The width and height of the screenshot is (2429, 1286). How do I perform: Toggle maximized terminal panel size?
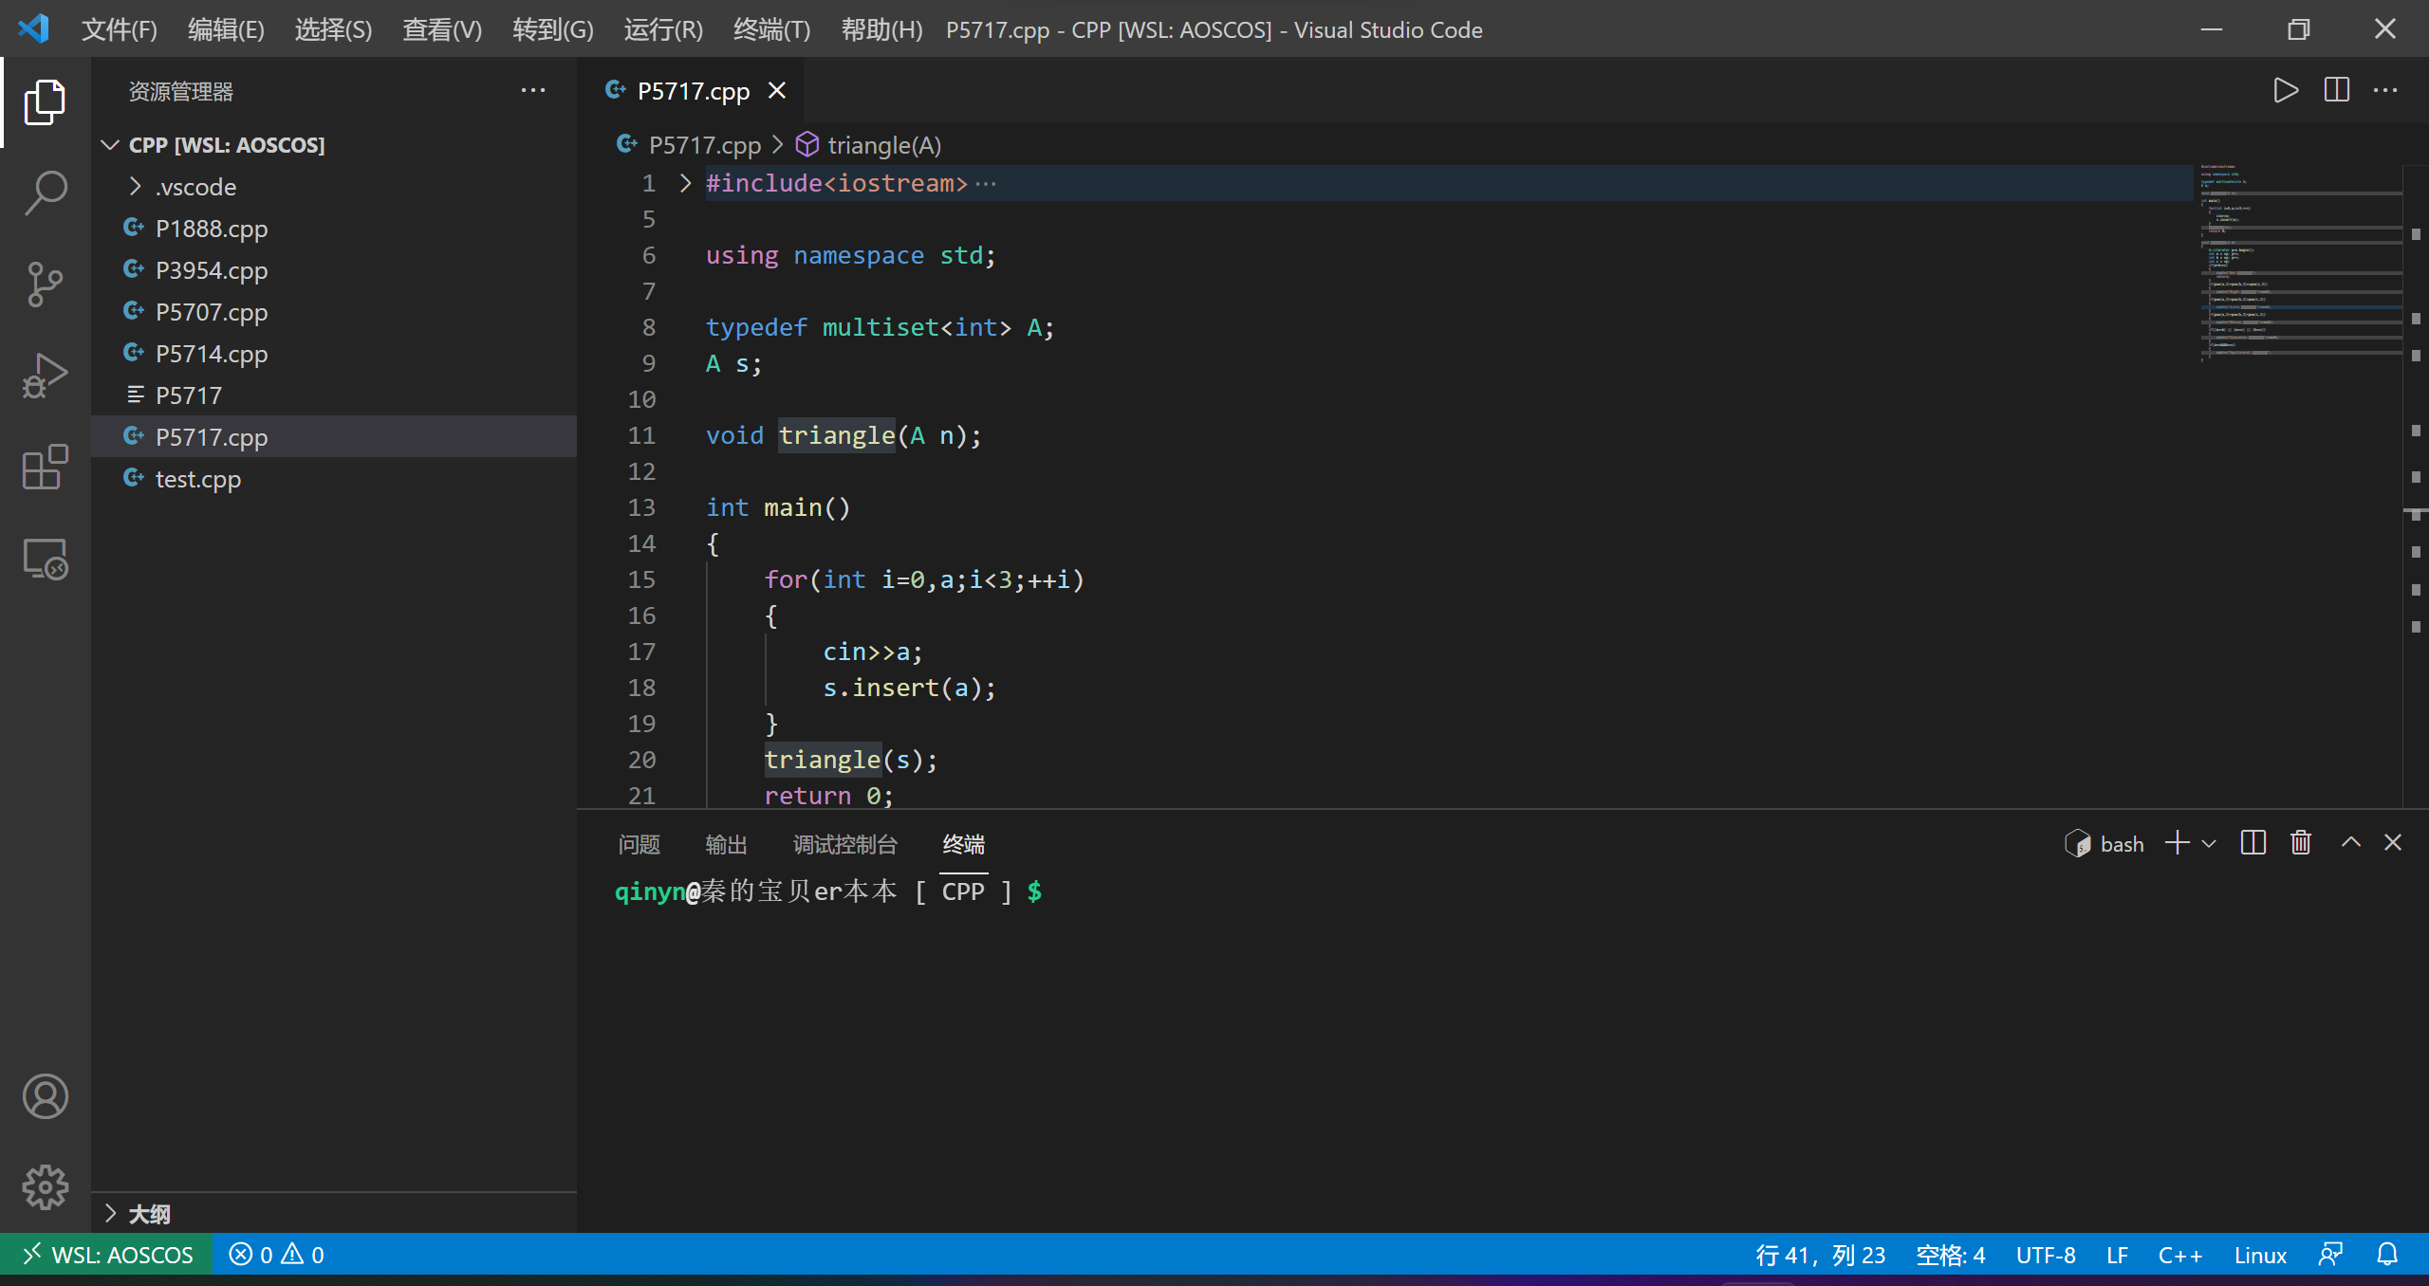tap(2350, 843)
